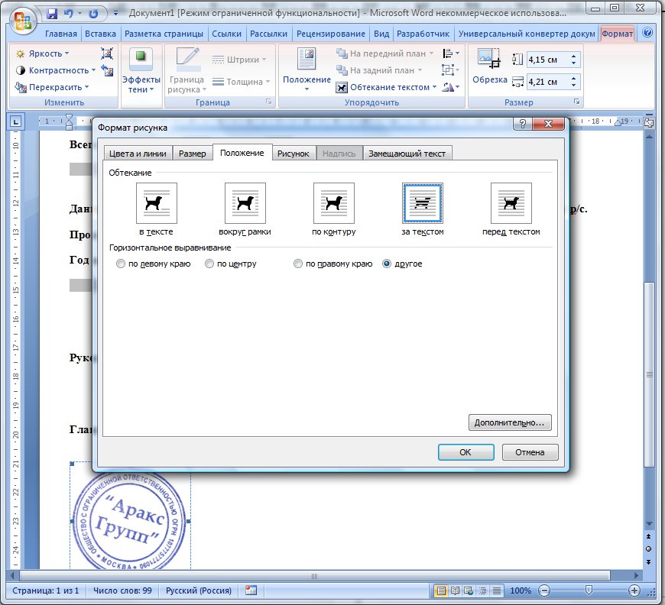
Task: Choose 'в тексте' wrapping style
Action: [156, 203]
